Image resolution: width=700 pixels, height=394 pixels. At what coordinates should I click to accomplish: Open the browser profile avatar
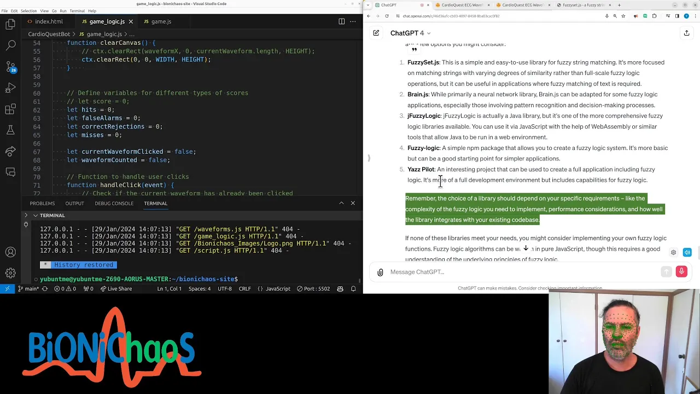point(686,16)
